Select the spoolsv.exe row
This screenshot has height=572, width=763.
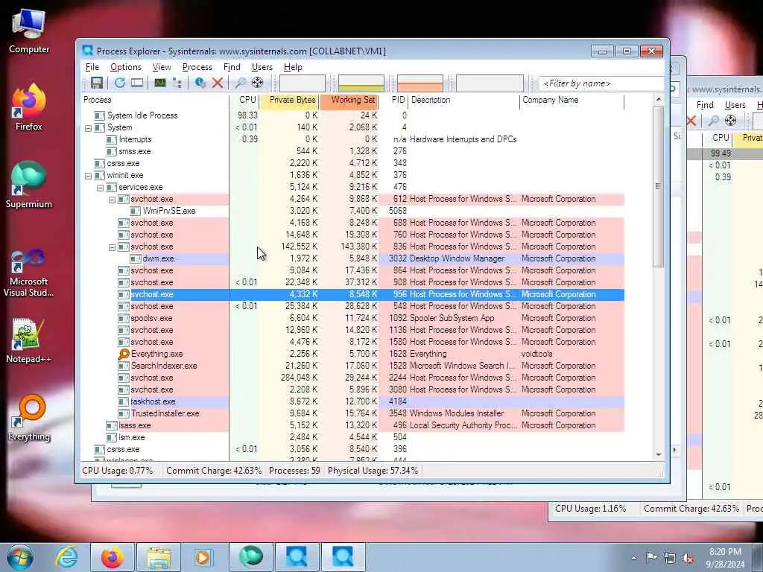pos(352,318)
